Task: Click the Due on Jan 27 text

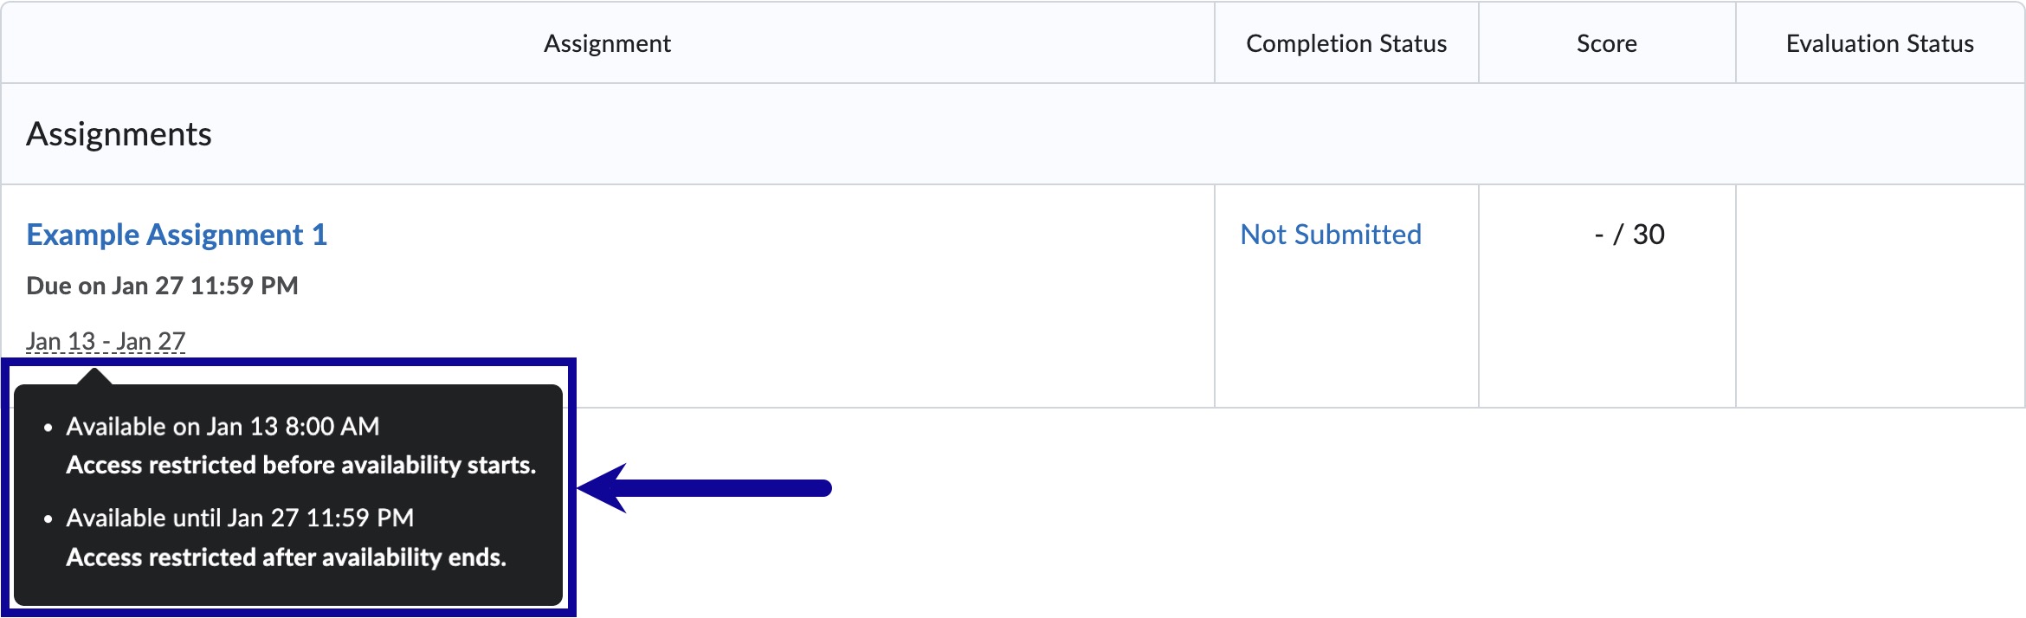Action: pyautogui.click(x=162, y=286)
